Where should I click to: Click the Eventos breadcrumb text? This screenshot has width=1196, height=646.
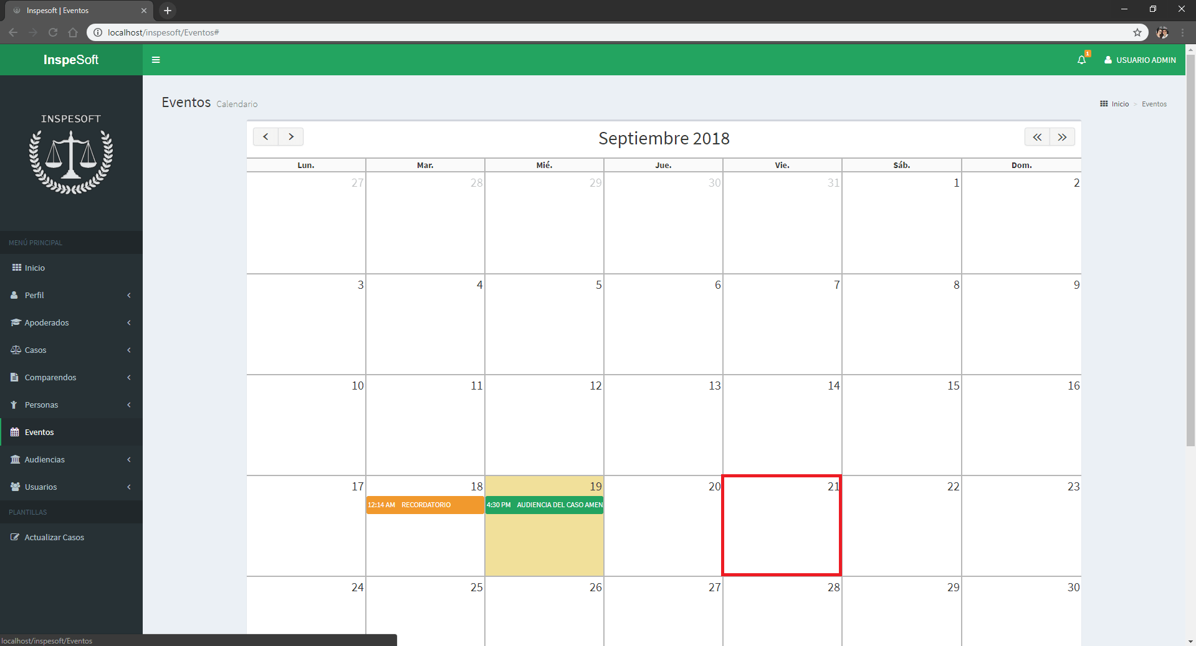pyautogui.click(x=1154, y=104)
